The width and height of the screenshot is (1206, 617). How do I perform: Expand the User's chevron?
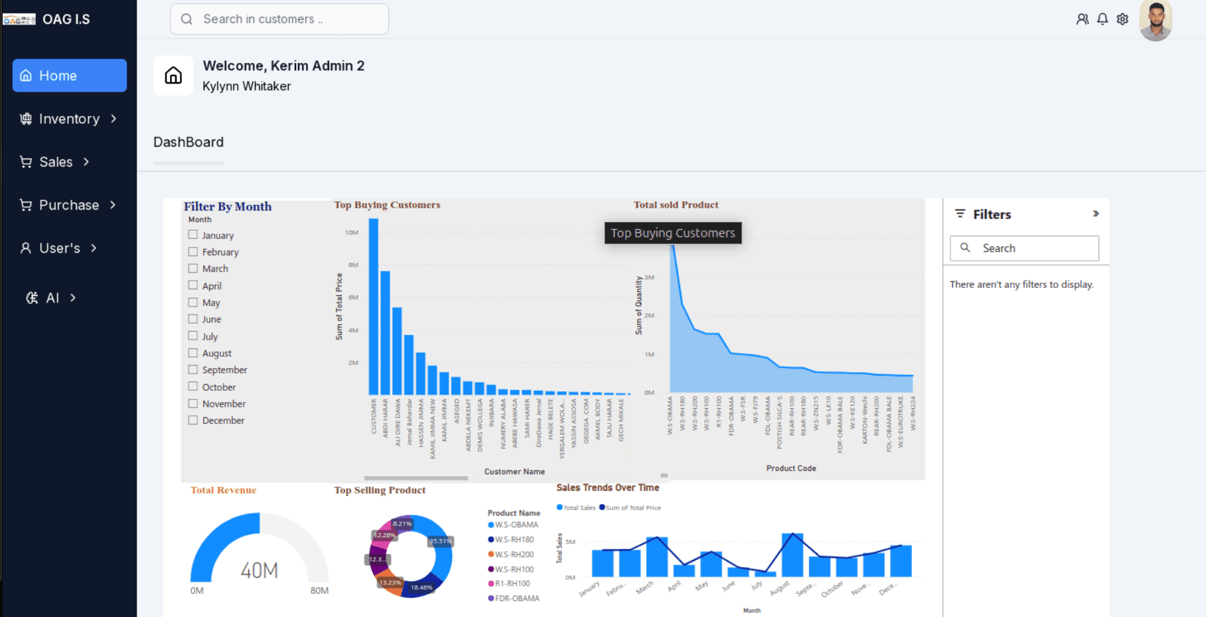click(x=94, y=248)
